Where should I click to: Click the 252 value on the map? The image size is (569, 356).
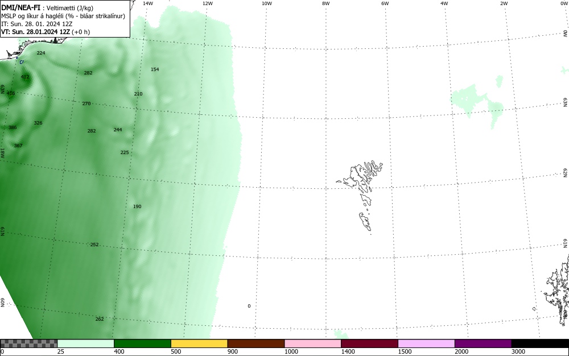[x=94, y=245]
